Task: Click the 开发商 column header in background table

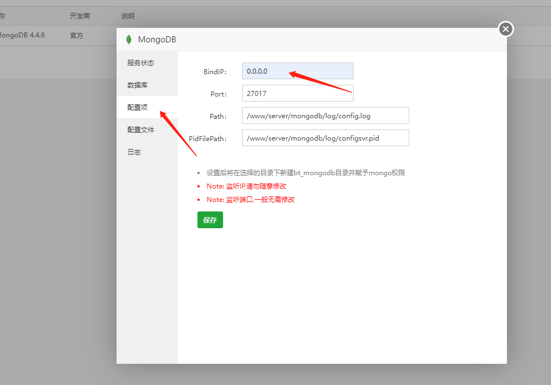Action: [x=80, y=16]
